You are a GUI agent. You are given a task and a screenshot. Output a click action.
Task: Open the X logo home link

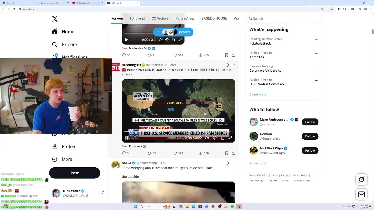pyautogui.click(x=55, y=19)
